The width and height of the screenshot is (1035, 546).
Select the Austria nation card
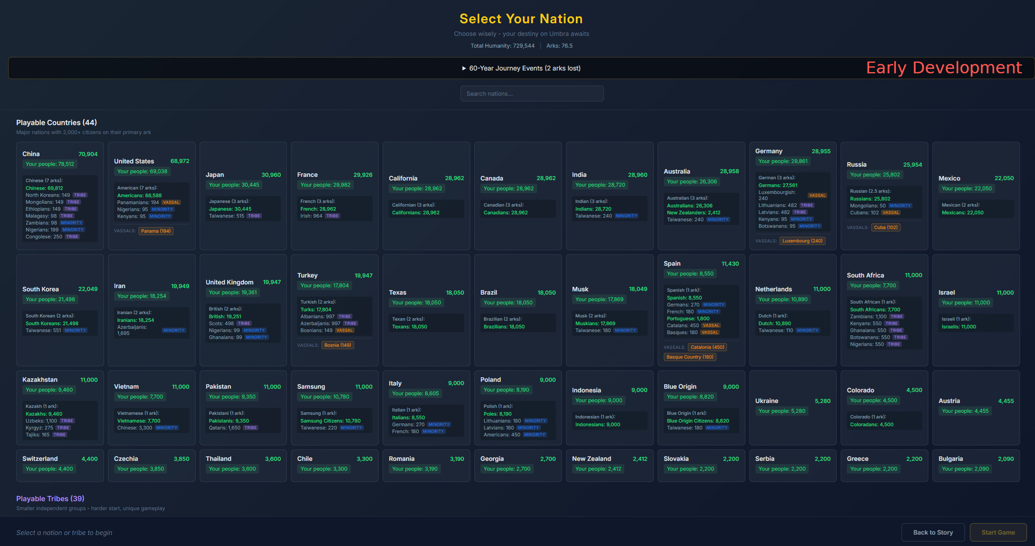[976, 407]
